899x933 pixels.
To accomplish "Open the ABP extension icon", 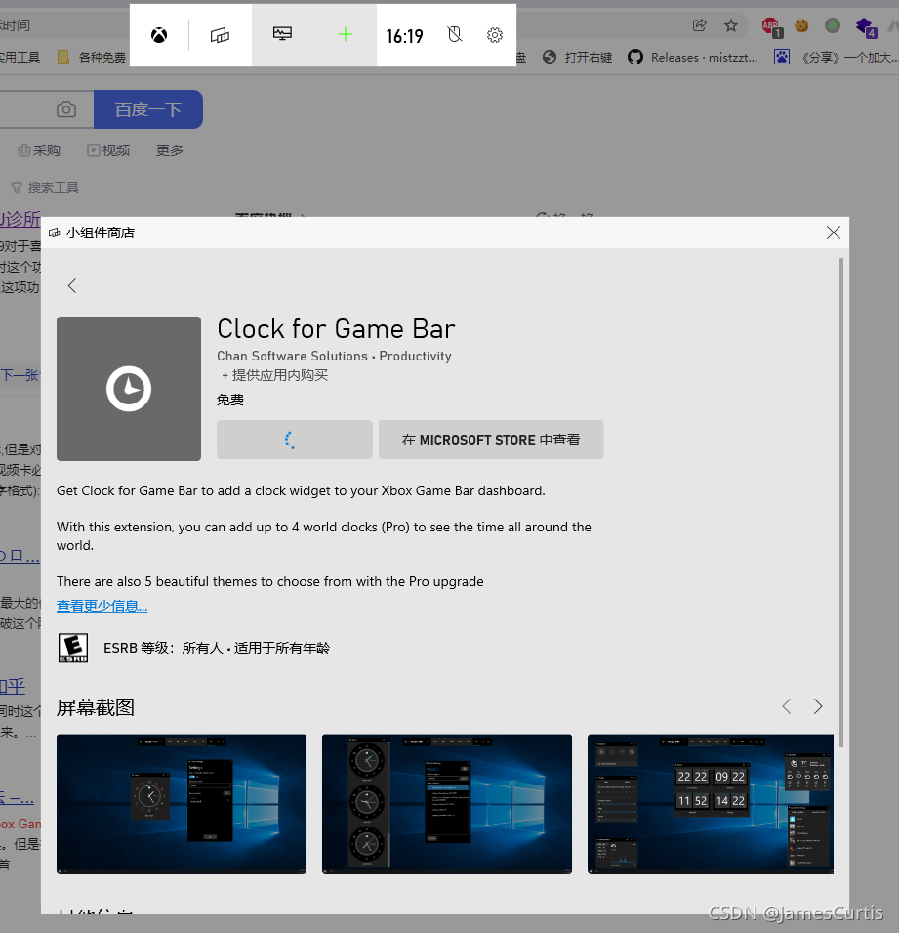I will pyautogui.click(x=772, y=26).
